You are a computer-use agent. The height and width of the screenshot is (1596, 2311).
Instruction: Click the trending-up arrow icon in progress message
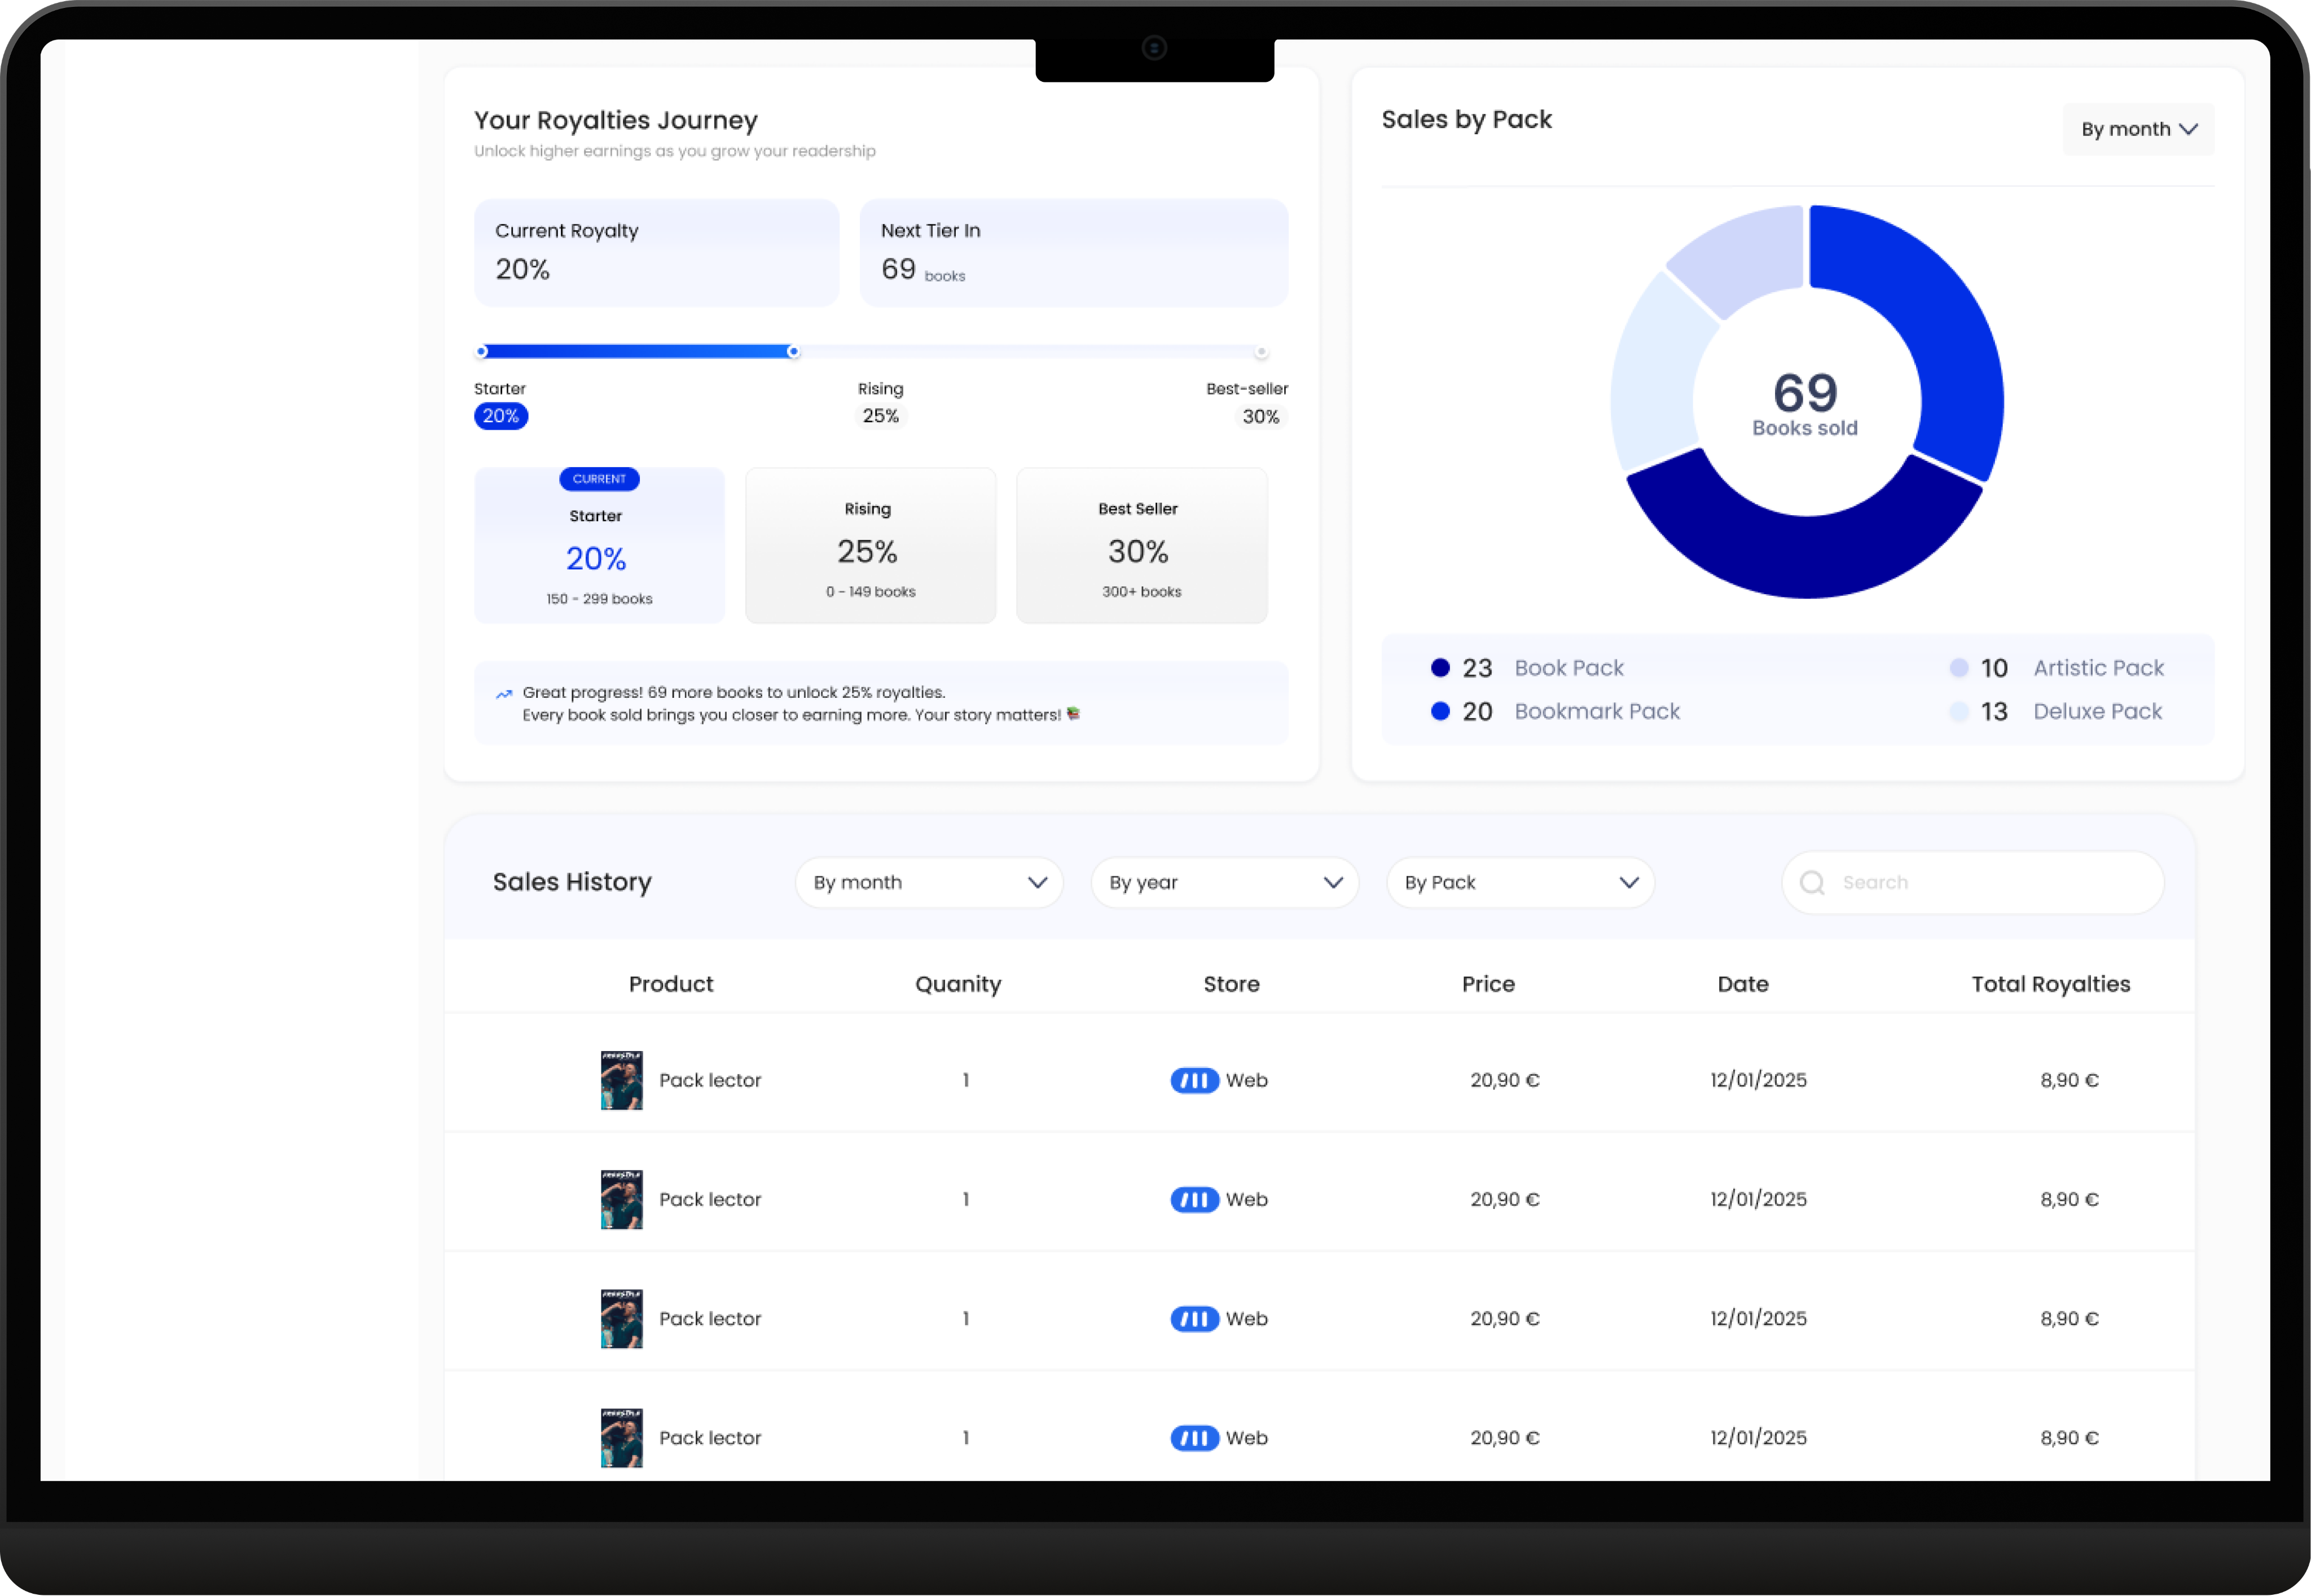[x=504, y=694]
